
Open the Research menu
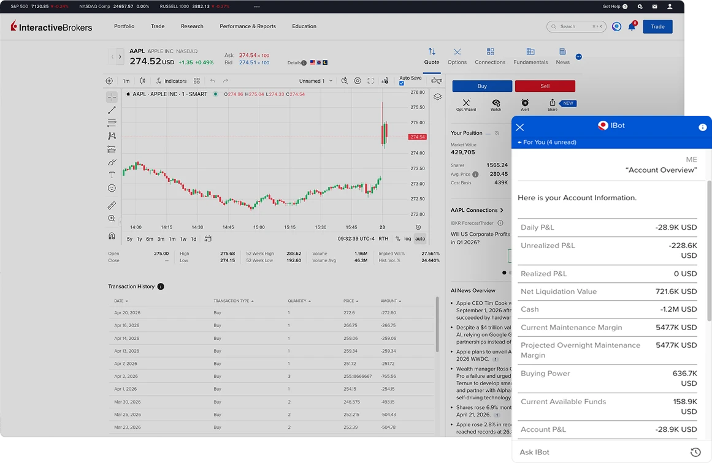point(192,26)
